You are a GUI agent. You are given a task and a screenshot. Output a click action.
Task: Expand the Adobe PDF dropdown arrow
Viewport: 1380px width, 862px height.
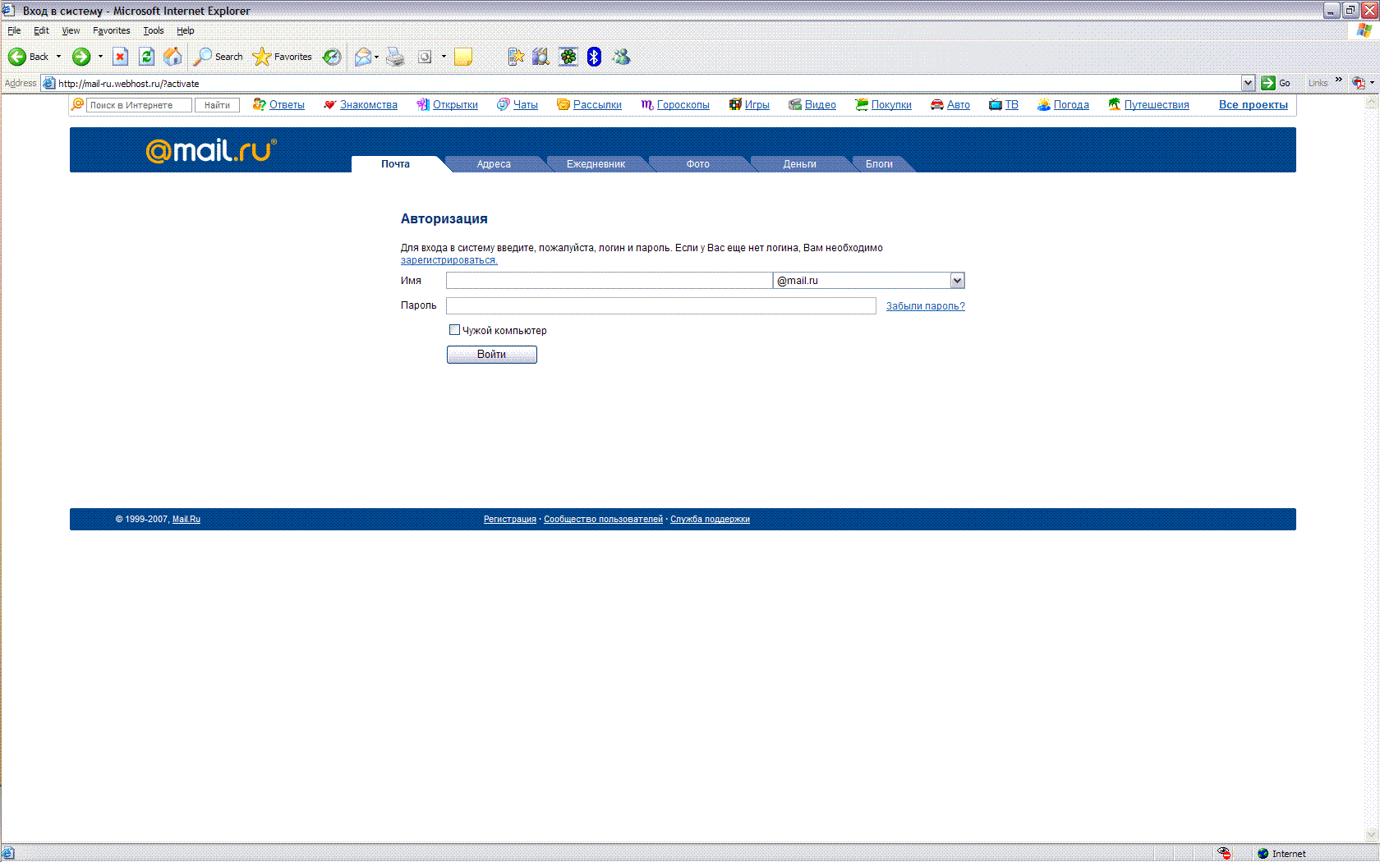[x=1372, y=83]
